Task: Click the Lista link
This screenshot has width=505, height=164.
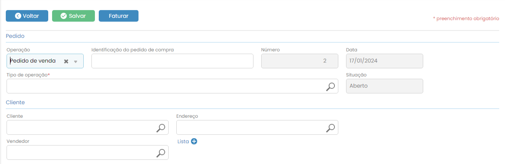Action: 183,141
